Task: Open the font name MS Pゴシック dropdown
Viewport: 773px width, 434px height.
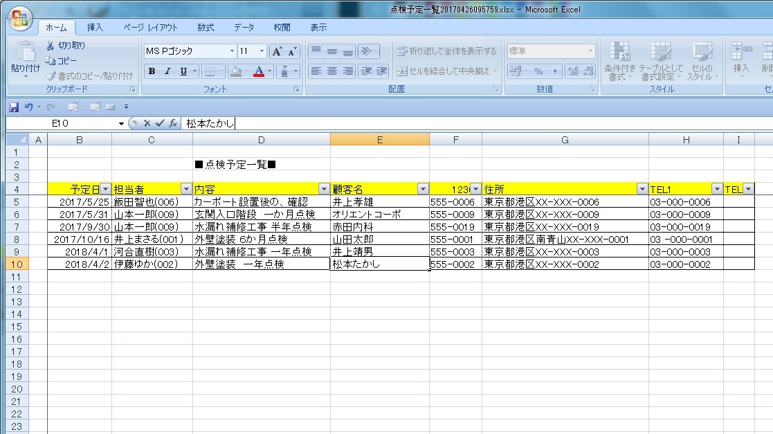Action: (x=232, y=51)
